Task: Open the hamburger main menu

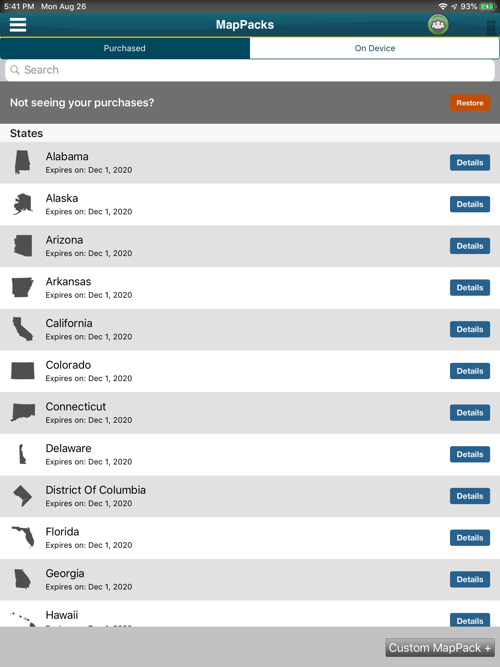Action: click(x=18, y=25)
